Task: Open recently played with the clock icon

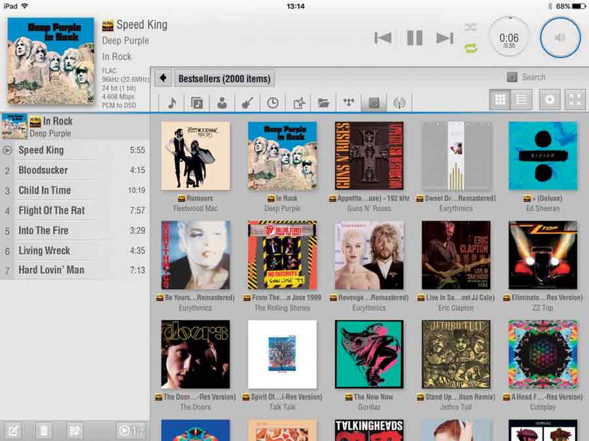Action: [273, 103]
